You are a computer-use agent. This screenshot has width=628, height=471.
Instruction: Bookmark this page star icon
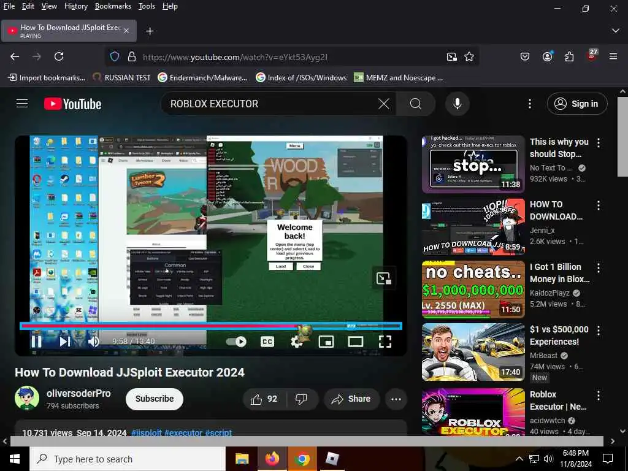pos(469,57)
